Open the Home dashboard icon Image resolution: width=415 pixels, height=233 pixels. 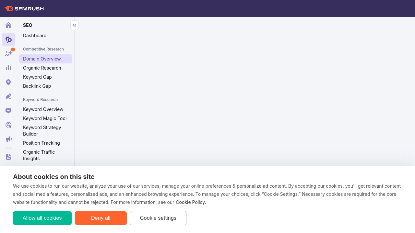click(8, 25)
